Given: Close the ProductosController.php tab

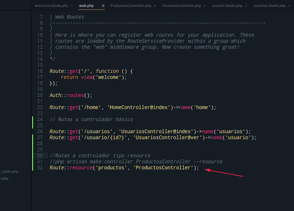Looking at the screenshot, I should coord(155,6).
